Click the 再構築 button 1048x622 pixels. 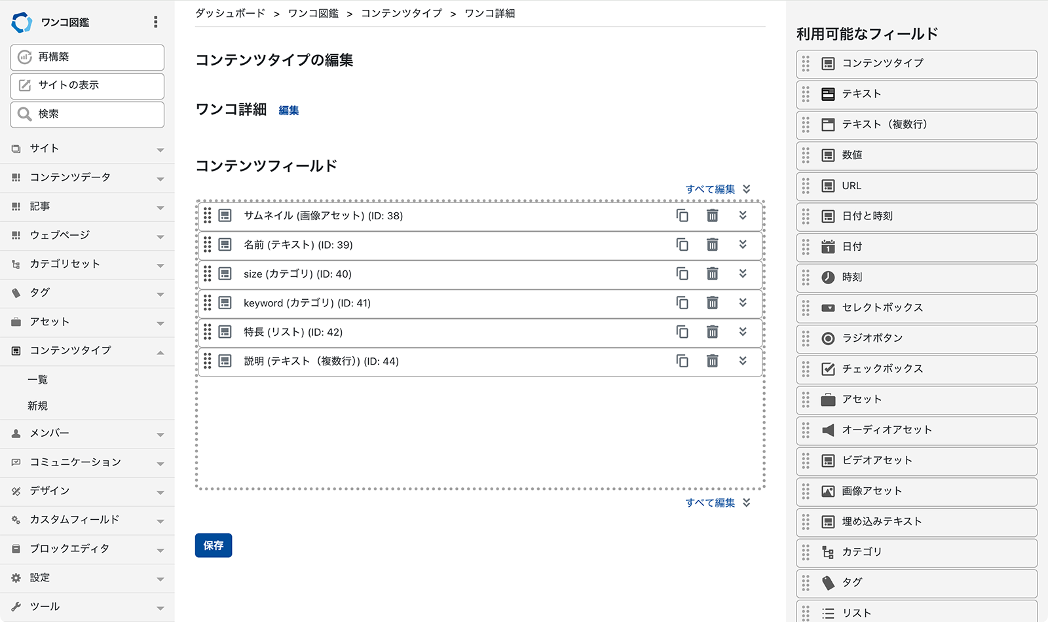coord(87,58)
